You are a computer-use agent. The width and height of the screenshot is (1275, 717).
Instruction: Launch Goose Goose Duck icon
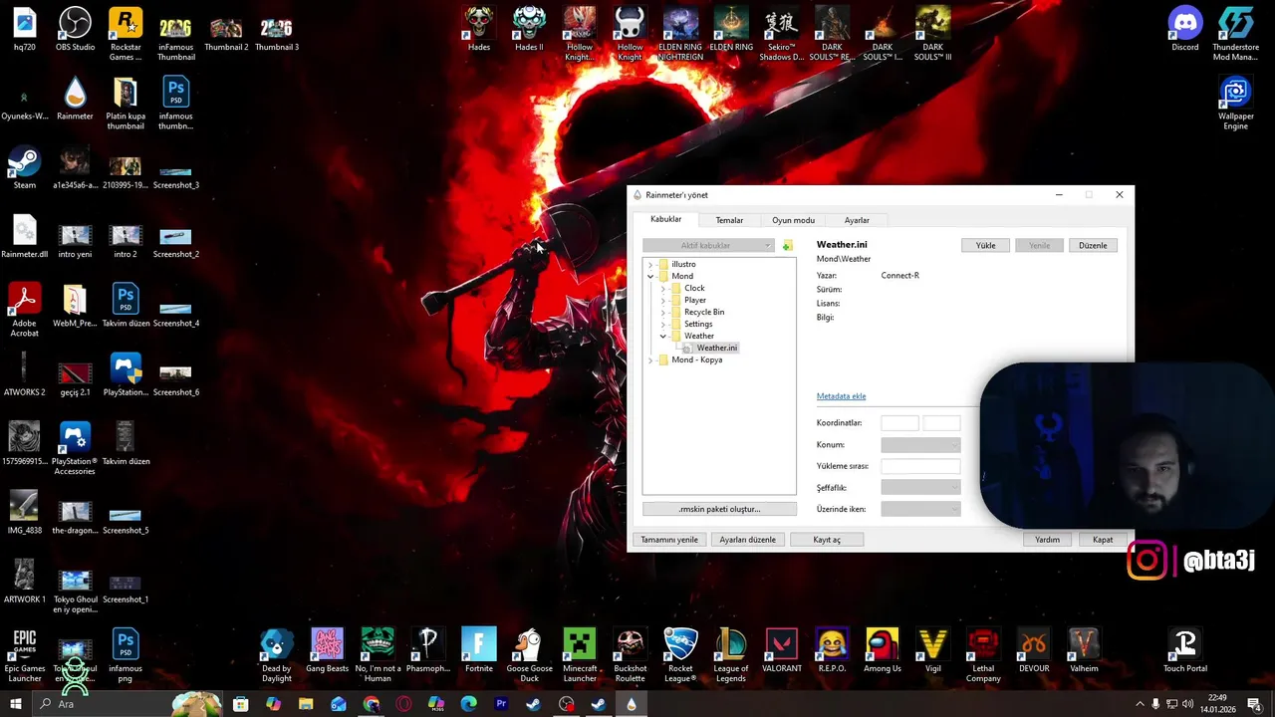[x=529, y=655]
